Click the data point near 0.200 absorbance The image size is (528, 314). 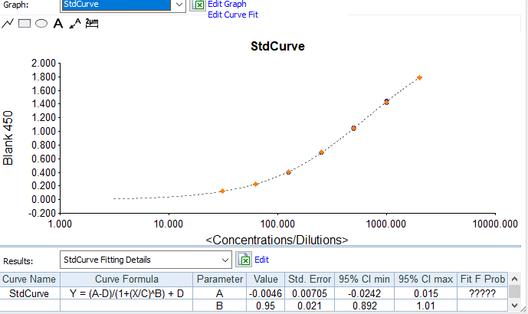point(256,184)
